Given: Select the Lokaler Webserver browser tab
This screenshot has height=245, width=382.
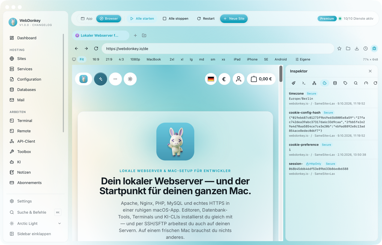Looking at the screenshot, I should click(101, 35).
